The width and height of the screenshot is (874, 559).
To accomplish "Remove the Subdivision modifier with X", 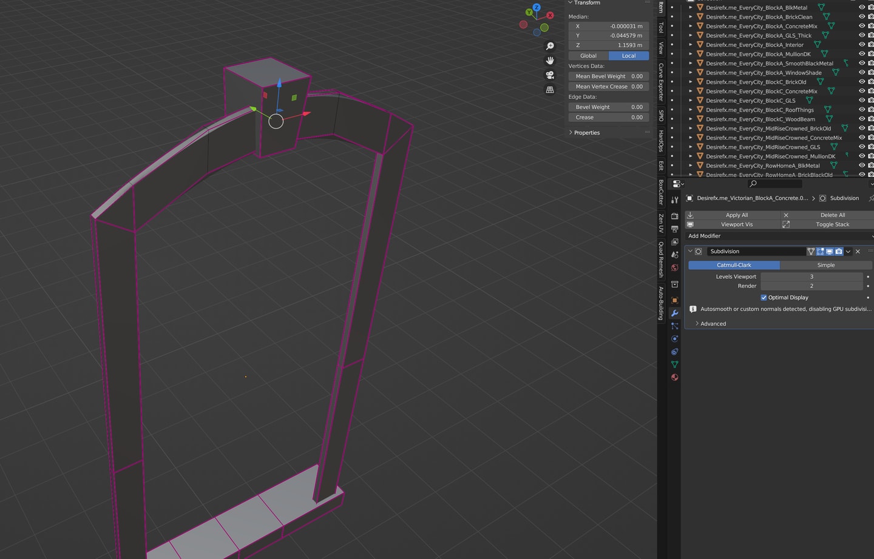I will pos(858,251).
